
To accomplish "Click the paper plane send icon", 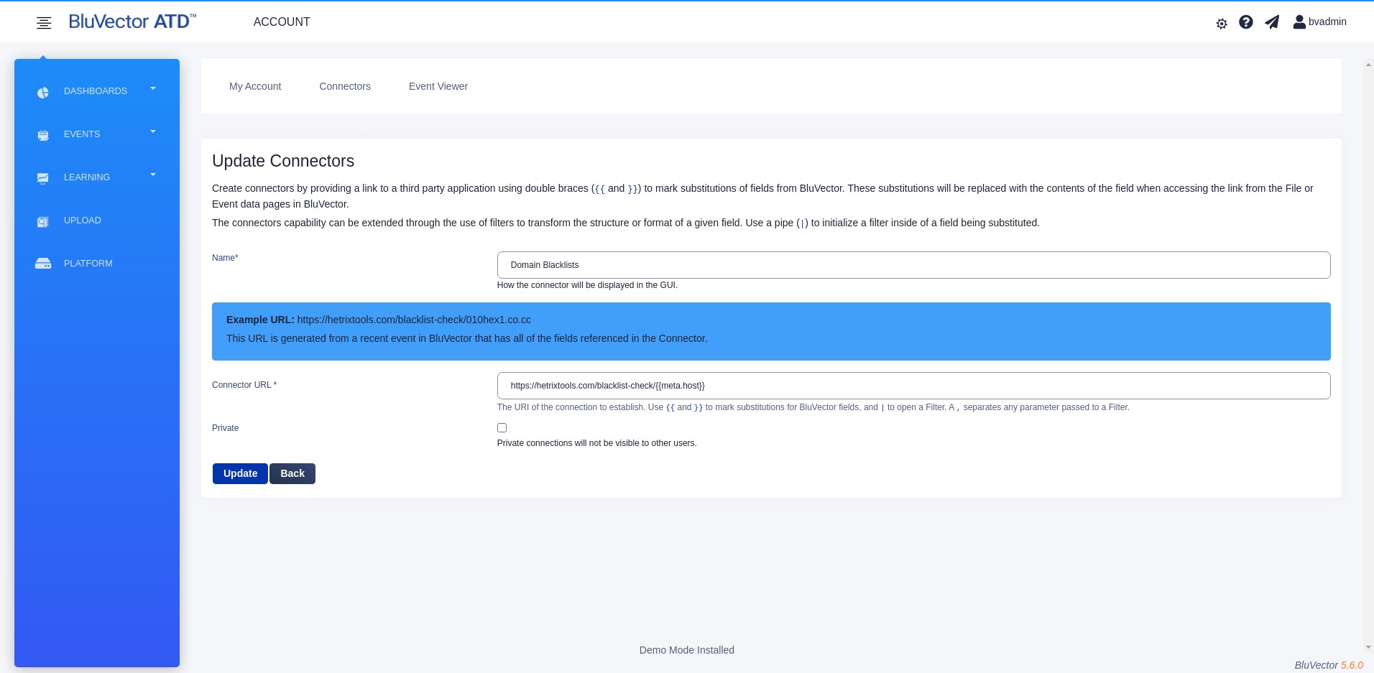I will (1272, 22).
